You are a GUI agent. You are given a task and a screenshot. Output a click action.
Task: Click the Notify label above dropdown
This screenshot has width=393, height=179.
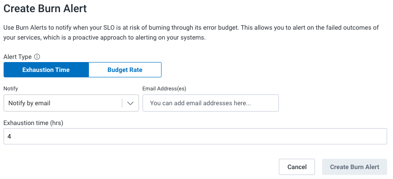click(x=11, y=89)
